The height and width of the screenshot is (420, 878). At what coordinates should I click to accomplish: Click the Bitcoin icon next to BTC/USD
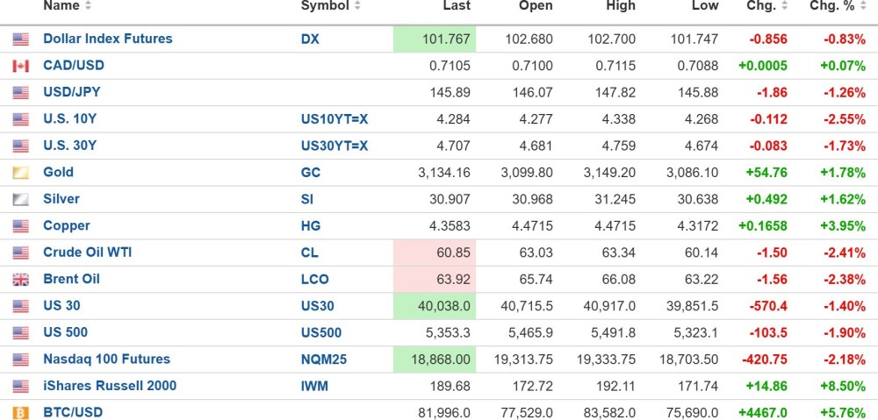(21, 412)
